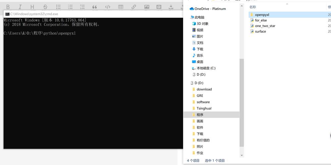Apply strikethrough formatting in the editor toolbar

point(45,7)
